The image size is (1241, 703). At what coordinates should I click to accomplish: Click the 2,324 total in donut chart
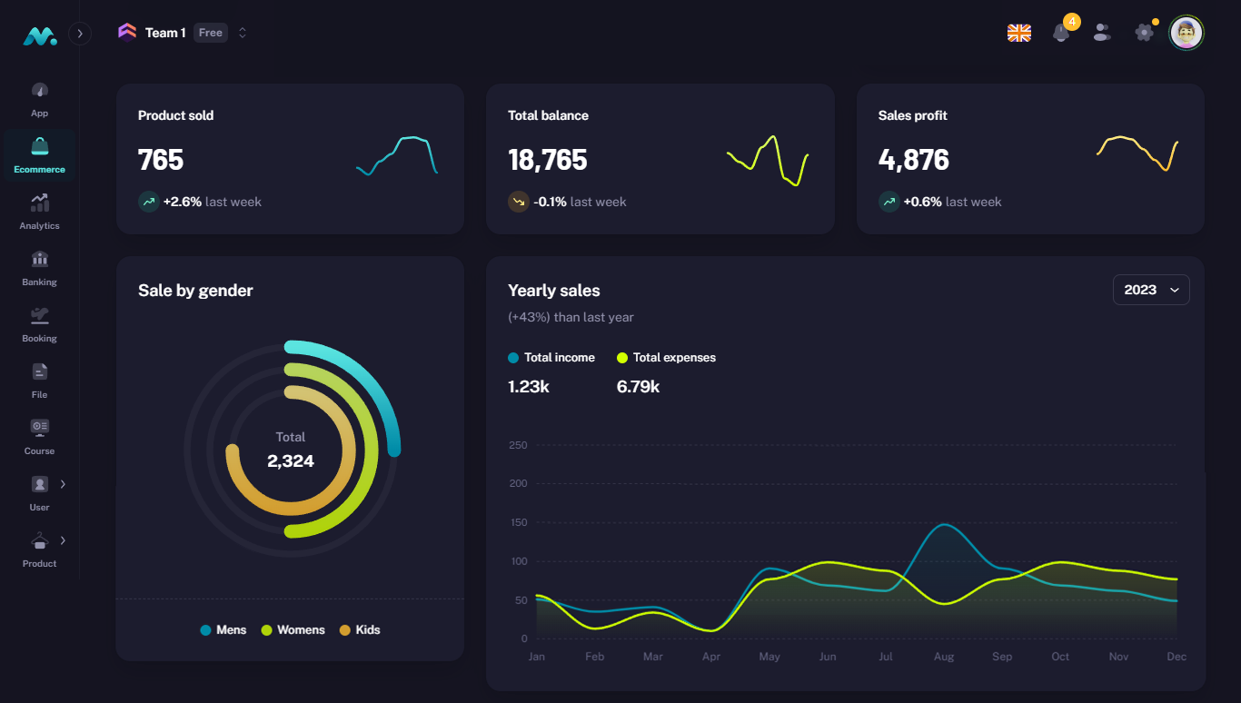pyautogui.click(x=291, y=461)
